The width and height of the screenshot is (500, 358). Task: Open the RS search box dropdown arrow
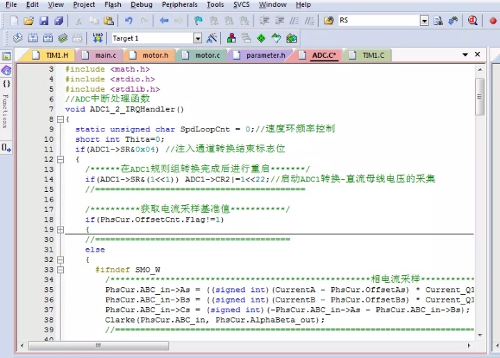[x=424, y=21]
